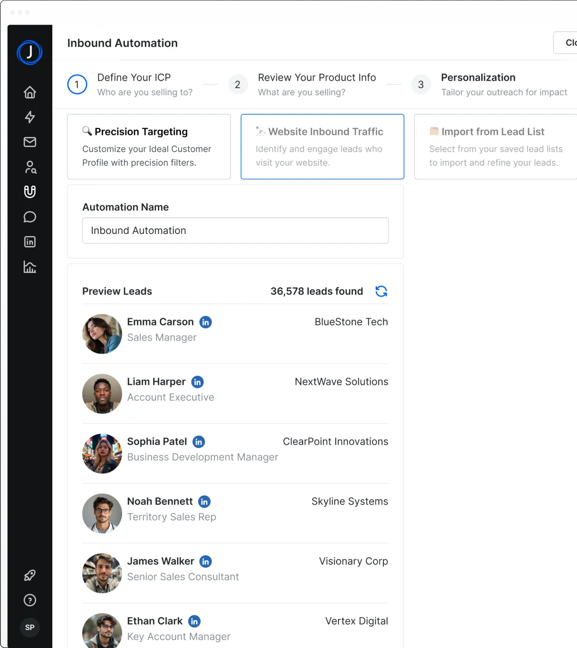The image size is (577, 648).
Task: Click the SP user avatar button
Action: pos(30,628)
